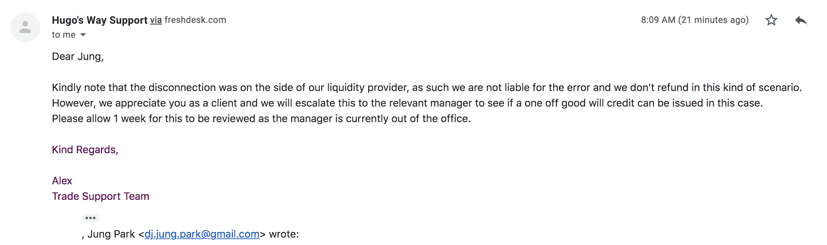Click the freshdesk.com domain text
Image resolution: width=827 pixels, height=245 pixels.
tap(195, 20)
